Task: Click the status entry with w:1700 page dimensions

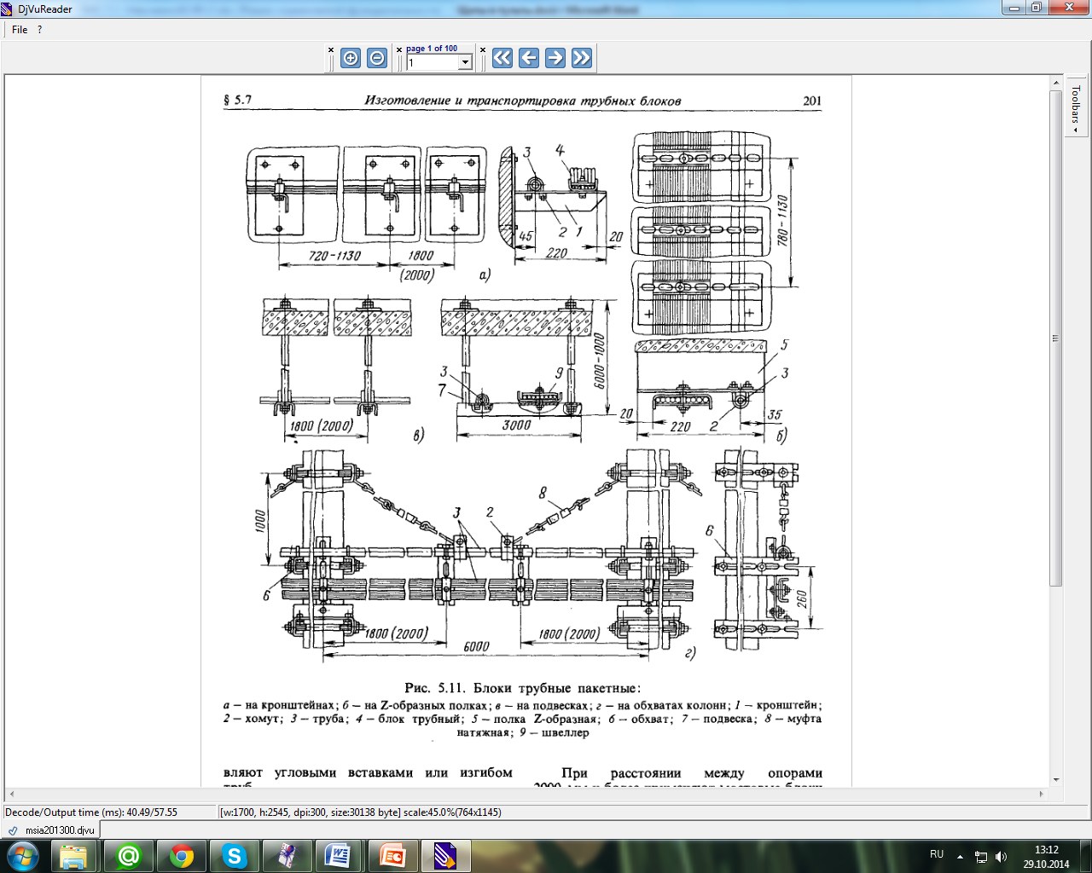Action: 361,812
